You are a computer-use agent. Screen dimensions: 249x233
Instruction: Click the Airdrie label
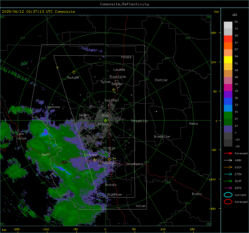(x=109, y=148)
